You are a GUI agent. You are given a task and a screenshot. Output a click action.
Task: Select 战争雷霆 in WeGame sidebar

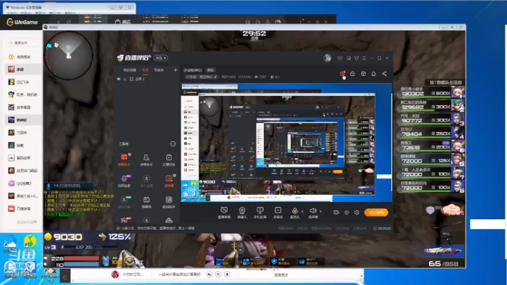pyautogui.click(x=23, y=107)
